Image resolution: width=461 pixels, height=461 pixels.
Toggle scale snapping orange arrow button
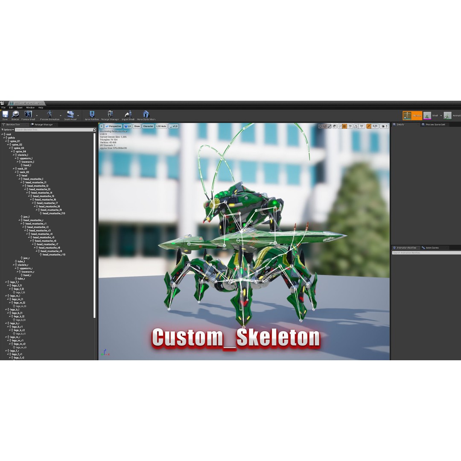(x=369, y=126)
